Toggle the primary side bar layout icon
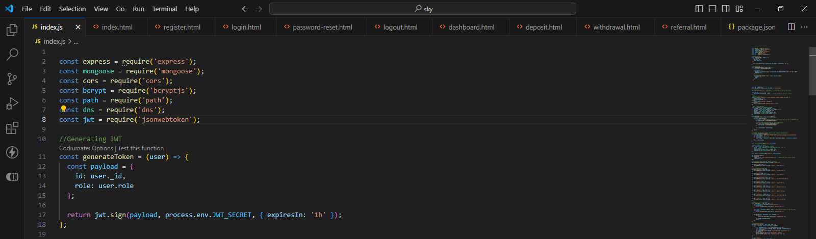The width and height of the screenshot is (816, 239). (699, 9)
